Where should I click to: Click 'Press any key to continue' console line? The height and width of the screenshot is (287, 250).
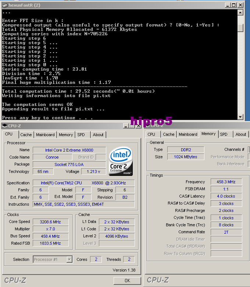[47, 118]
